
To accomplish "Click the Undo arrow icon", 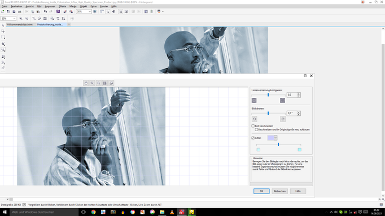I will coord(45,11).
